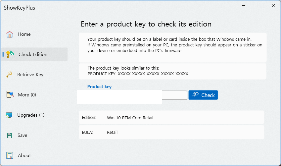The image size is (281, 166).
Task: Click the Check Edition key icon
Action: pyautogui.click(x=10, y=54)
